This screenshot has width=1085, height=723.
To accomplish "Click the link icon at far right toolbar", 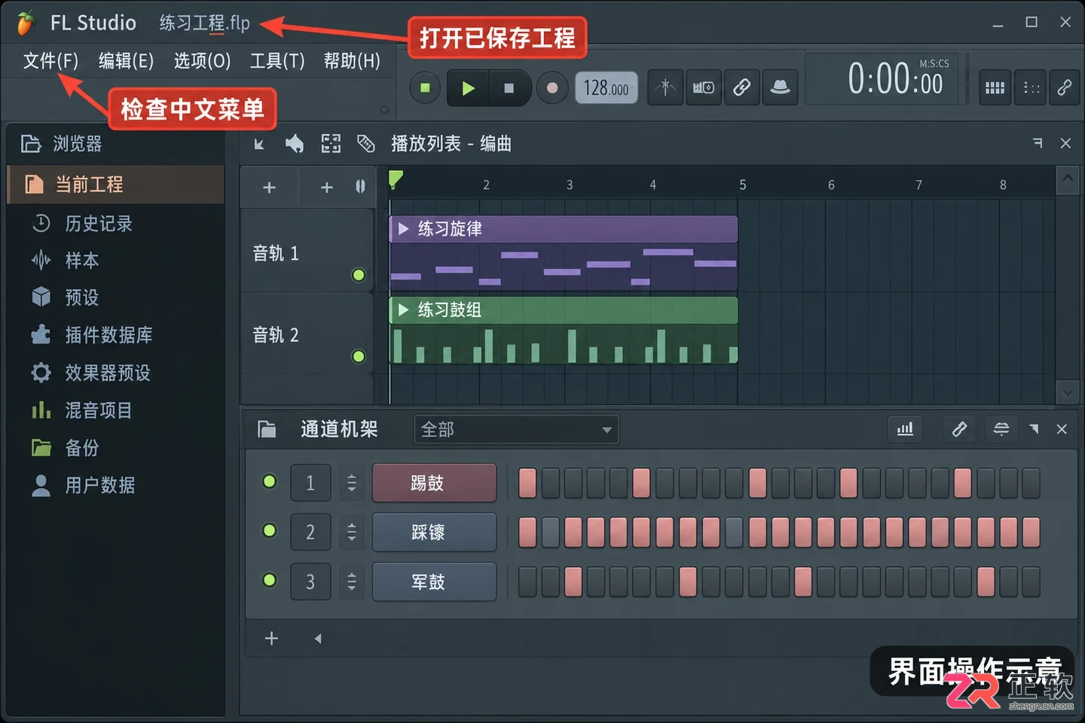I will click(1065, 87).
